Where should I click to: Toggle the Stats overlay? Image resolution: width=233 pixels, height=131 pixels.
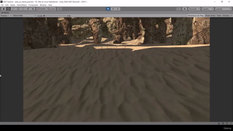point(219,16)
